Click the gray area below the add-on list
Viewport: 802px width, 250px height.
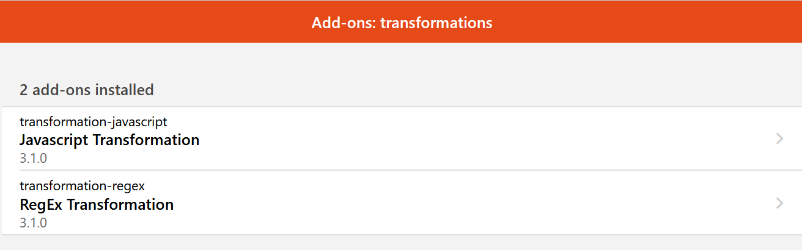pyautogui.click(x=401, y=242)
